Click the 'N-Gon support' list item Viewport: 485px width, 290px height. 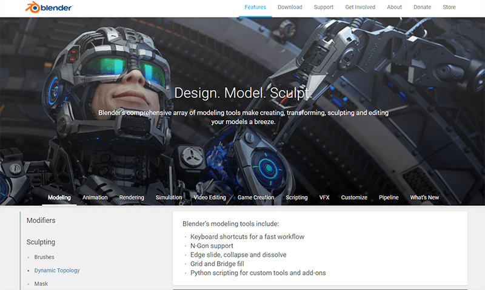(212, 246)
